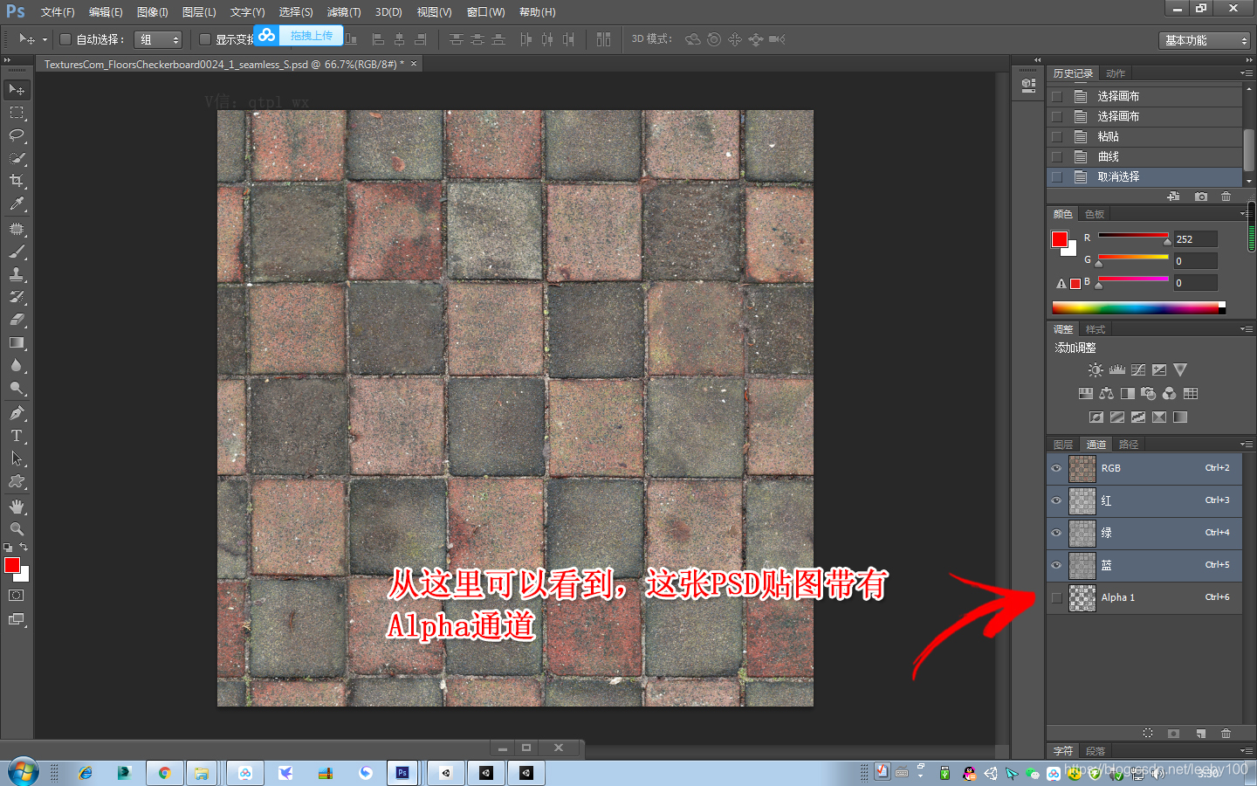
Task: Expand the toolbox double-arrow toggle
Action: point(7,59)
